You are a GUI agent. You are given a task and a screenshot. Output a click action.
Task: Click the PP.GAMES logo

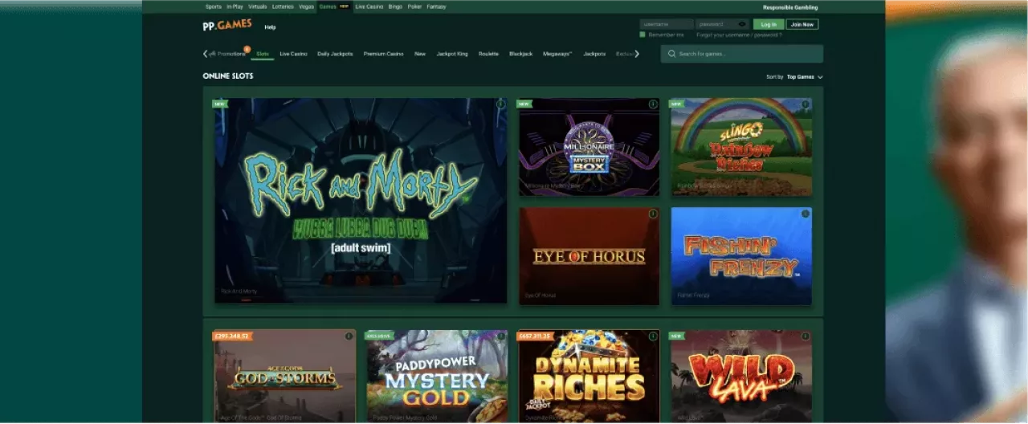(227, 25)
